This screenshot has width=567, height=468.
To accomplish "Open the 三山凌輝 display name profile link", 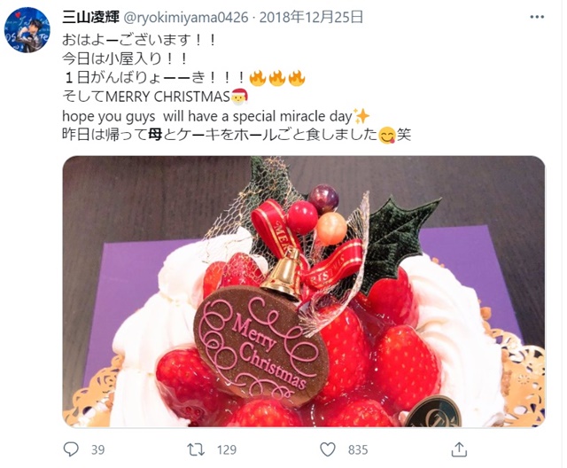I will coord(90,17).
